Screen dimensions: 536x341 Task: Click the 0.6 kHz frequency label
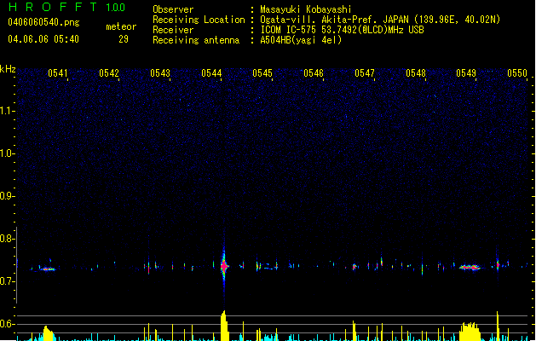coord(7,324)
